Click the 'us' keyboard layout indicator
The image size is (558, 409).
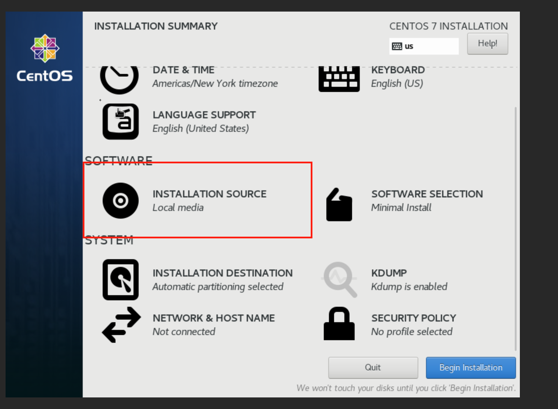[x=423, y=46]
